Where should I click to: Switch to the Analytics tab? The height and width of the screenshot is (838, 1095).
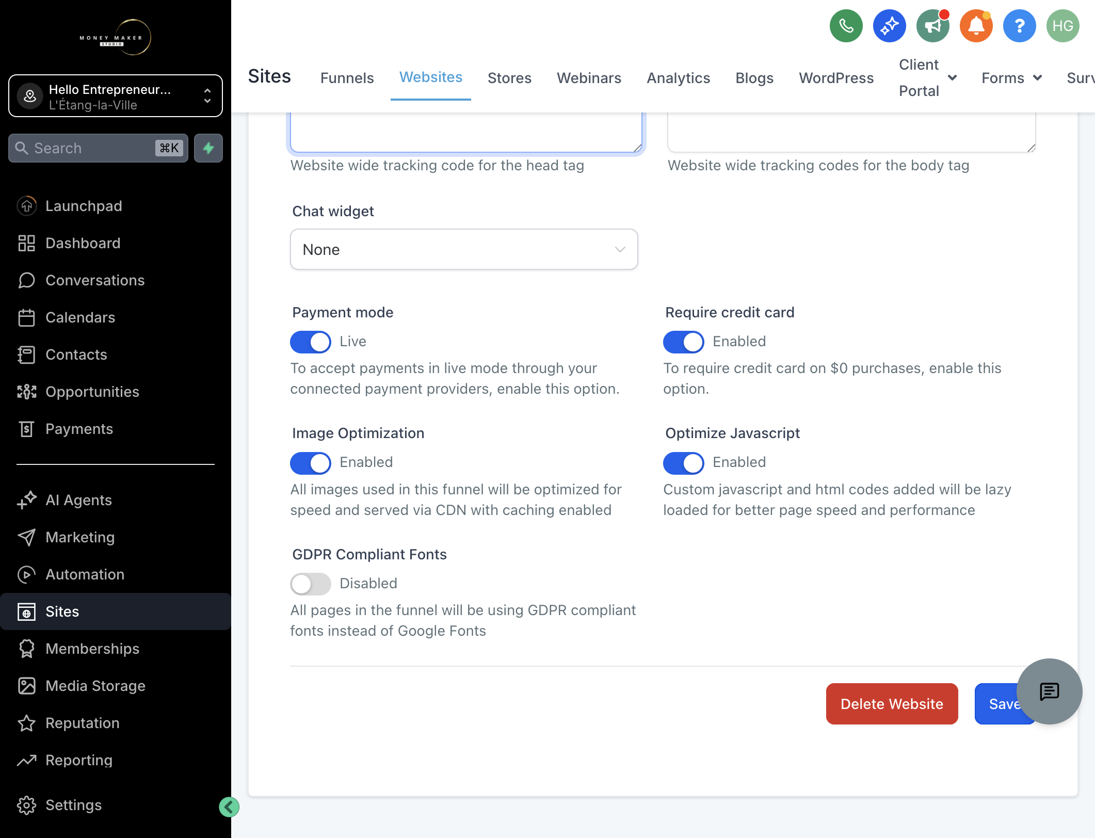(x=678, y=78)
